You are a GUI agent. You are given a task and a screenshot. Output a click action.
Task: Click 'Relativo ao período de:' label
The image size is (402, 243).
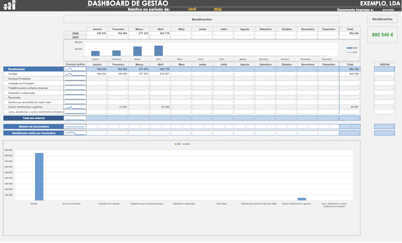coord(149,9)
